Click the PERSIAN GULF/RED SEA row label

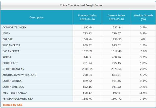tap(18, 99)
